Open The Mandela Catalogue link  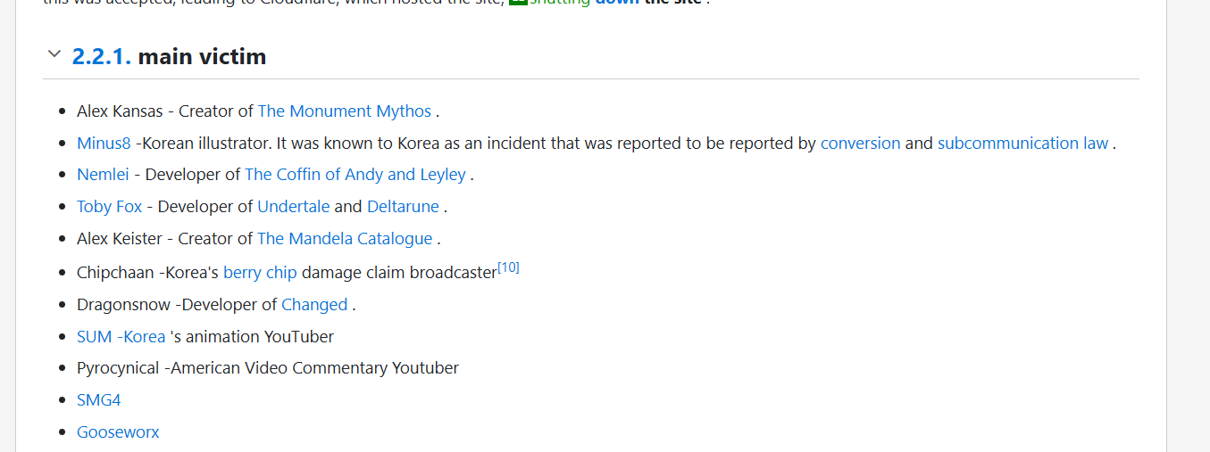coord(344,239)
